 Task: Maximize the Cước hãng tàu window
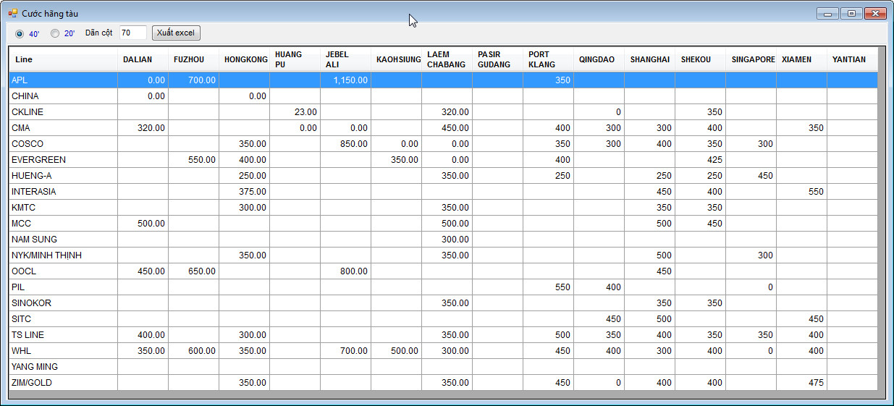[x=851, y=13]
